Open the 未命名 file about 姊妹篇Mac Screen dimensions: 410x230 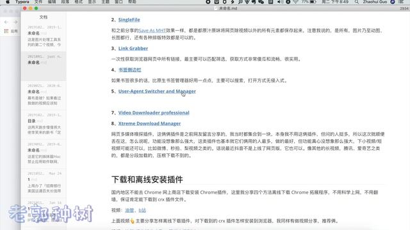tap(44, 153)
